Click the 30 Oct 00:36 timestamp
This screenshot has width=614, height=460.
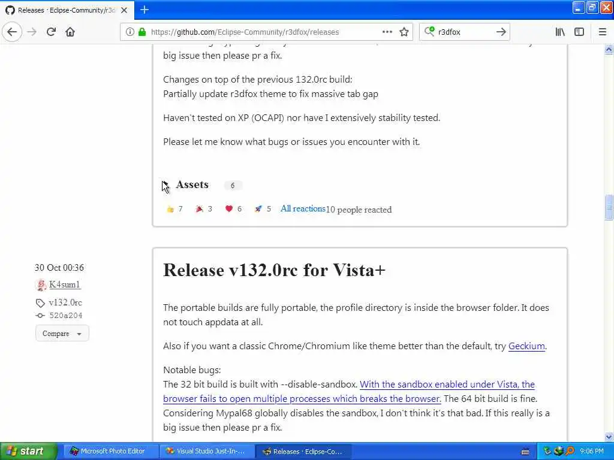coord(59,268)
